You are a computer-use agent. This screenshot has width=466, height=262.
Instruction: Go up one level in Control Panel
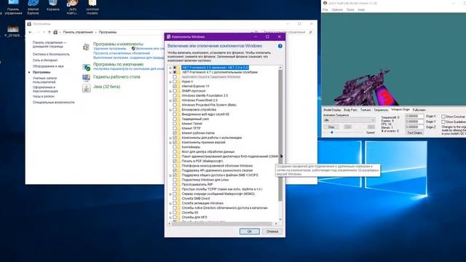click(x=50, y=32)
